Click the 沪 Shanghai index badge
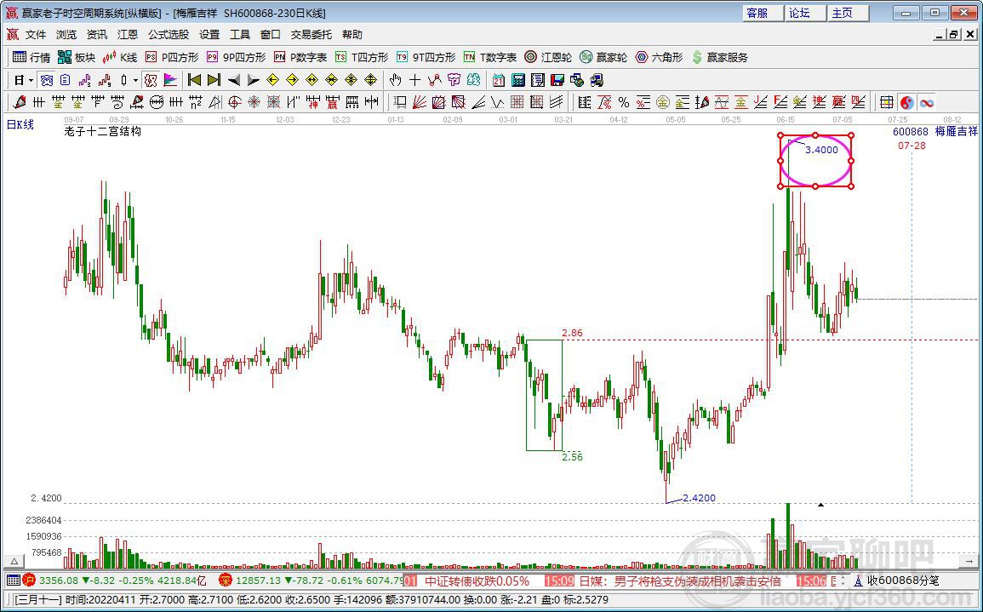 point(30,581)
